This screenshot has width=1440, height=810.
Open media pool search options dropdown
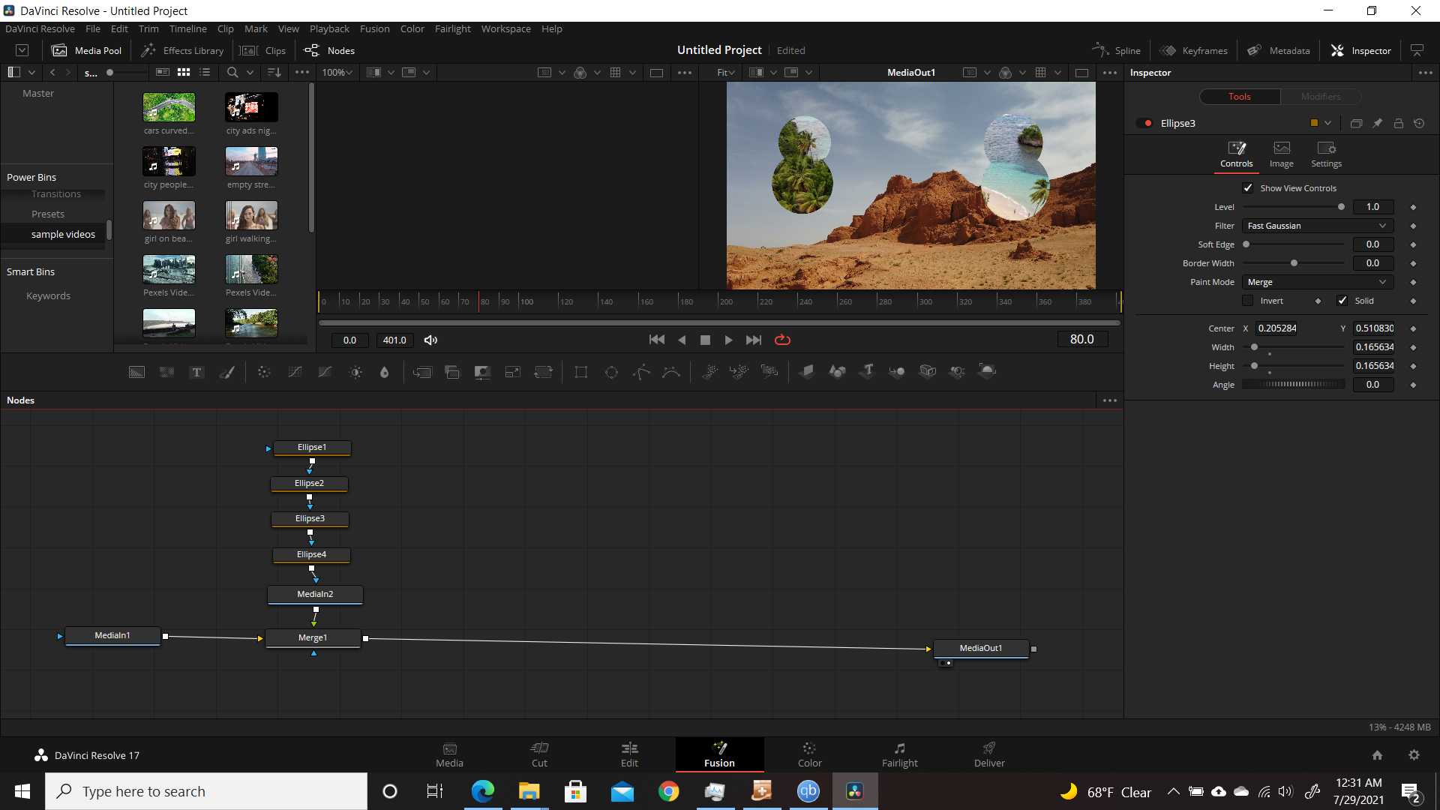[x=250, y=72]
